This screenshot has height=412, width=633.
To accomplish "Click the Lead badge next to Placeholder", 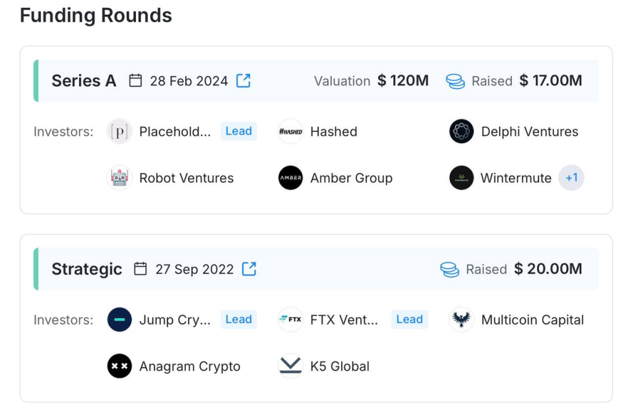I will [x=239, y=131].
